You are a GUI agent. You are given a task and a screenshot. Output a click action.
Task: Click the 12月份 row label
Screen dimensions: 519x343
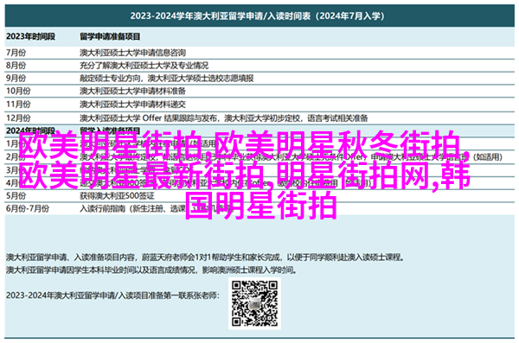point(18,118)
